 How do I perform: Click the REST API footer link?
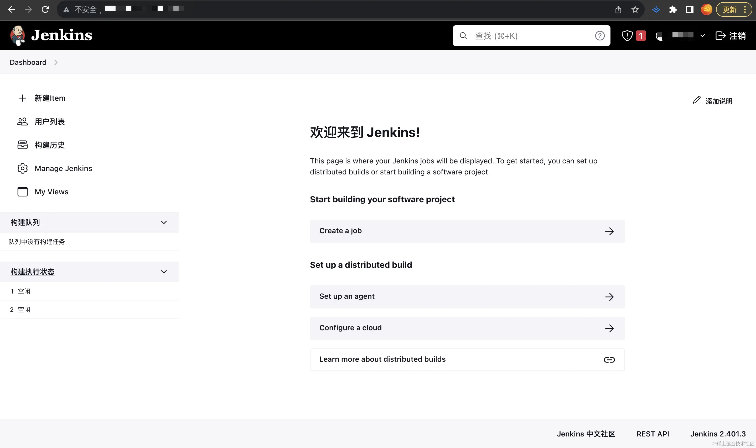click(x=653, y=434)
